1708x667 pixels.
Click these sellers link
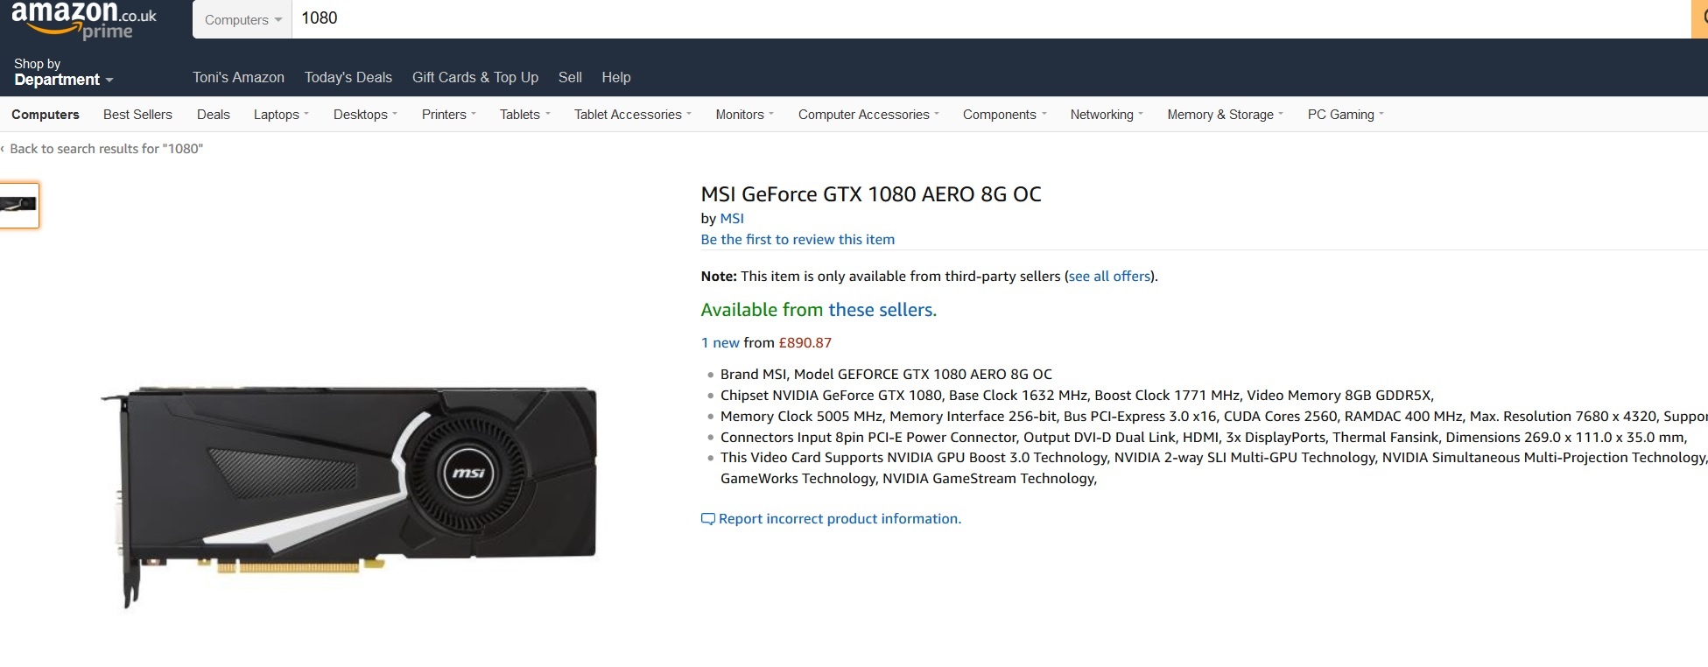882,310
